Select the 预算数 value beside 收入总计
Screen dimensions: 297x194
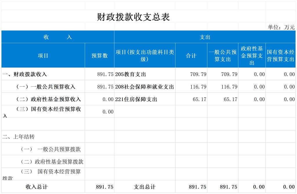click(x=105, y=187)
